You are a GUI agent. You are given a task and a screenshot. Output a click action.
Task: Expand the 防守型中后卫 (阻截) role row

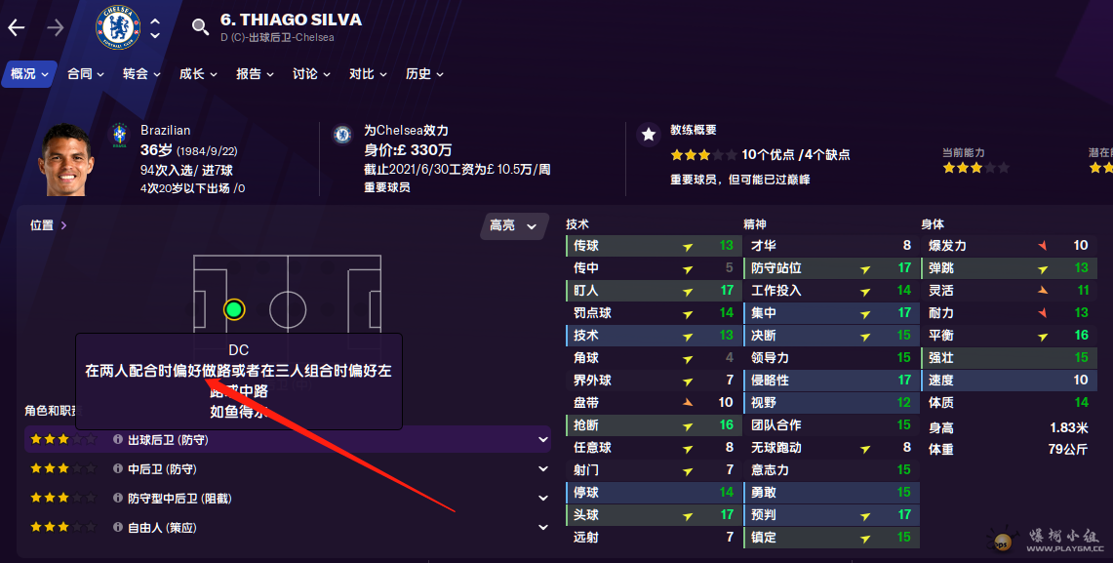(542, 499)
